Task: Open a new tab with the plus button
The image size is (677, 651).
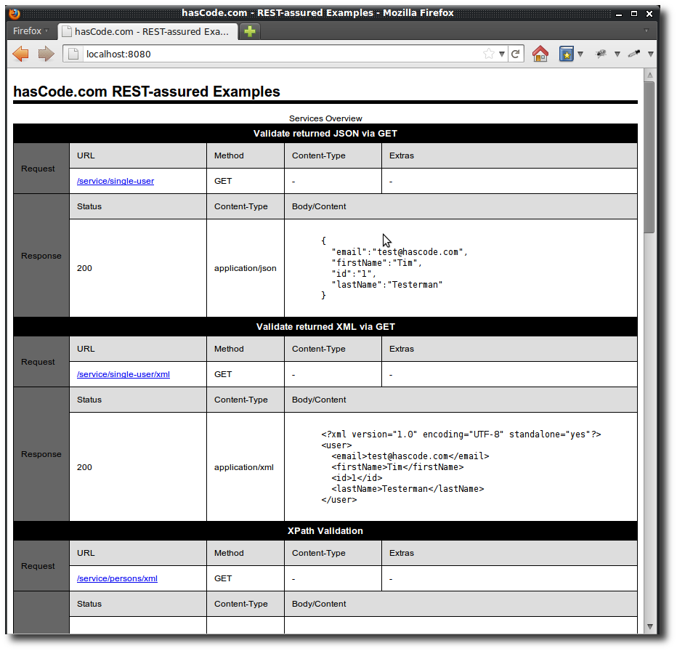Action: coord(249,31)
